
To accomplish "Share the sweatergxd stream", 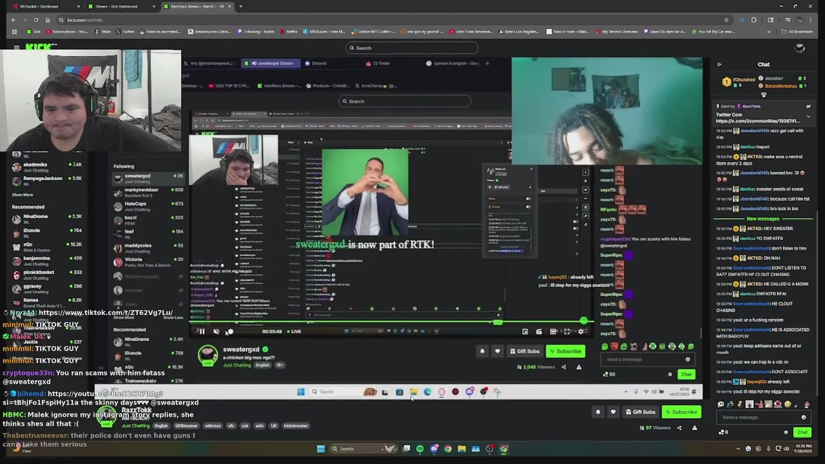I will (x=563, y=367).
